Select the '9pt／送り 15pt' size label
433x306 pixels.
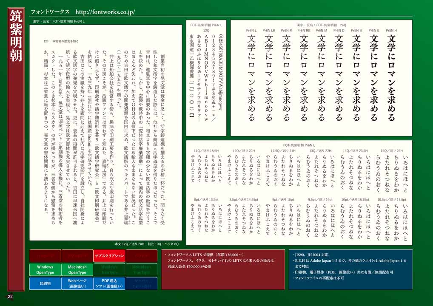click(283, 199)
